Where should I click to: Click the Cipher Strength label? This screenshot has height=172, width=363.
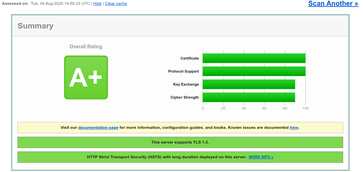pyautogui.click(x=184, y=97)
